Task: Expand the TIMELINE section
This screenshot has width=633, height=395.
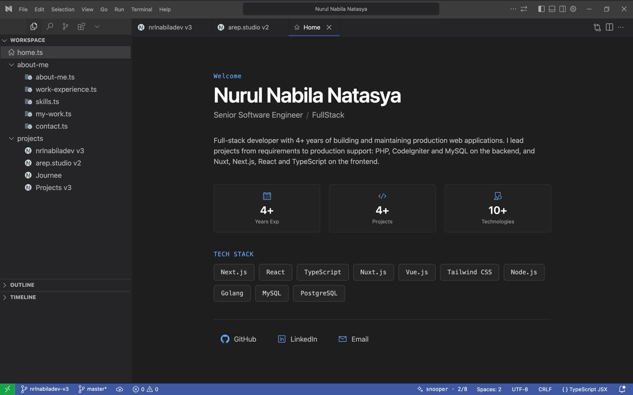Action: pyautogui.click(x=65, y=297)
